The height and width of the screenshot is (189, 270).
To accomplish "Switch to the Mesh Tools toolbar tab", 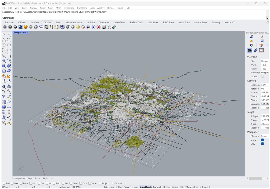I will 184,23.
